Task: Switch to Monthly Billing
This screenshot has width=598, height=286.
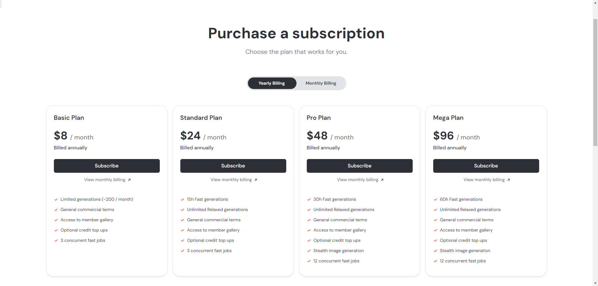Action: (x=321, y=83)
